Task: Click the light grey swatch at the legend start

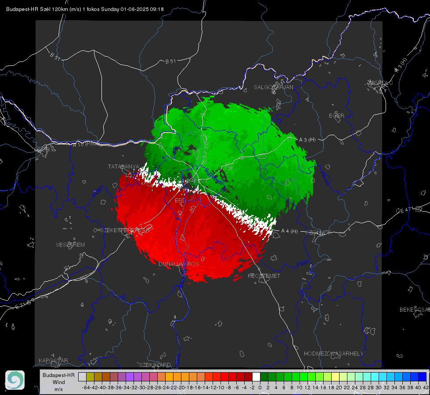Action: pyautogui.click(x=82, y=377)
